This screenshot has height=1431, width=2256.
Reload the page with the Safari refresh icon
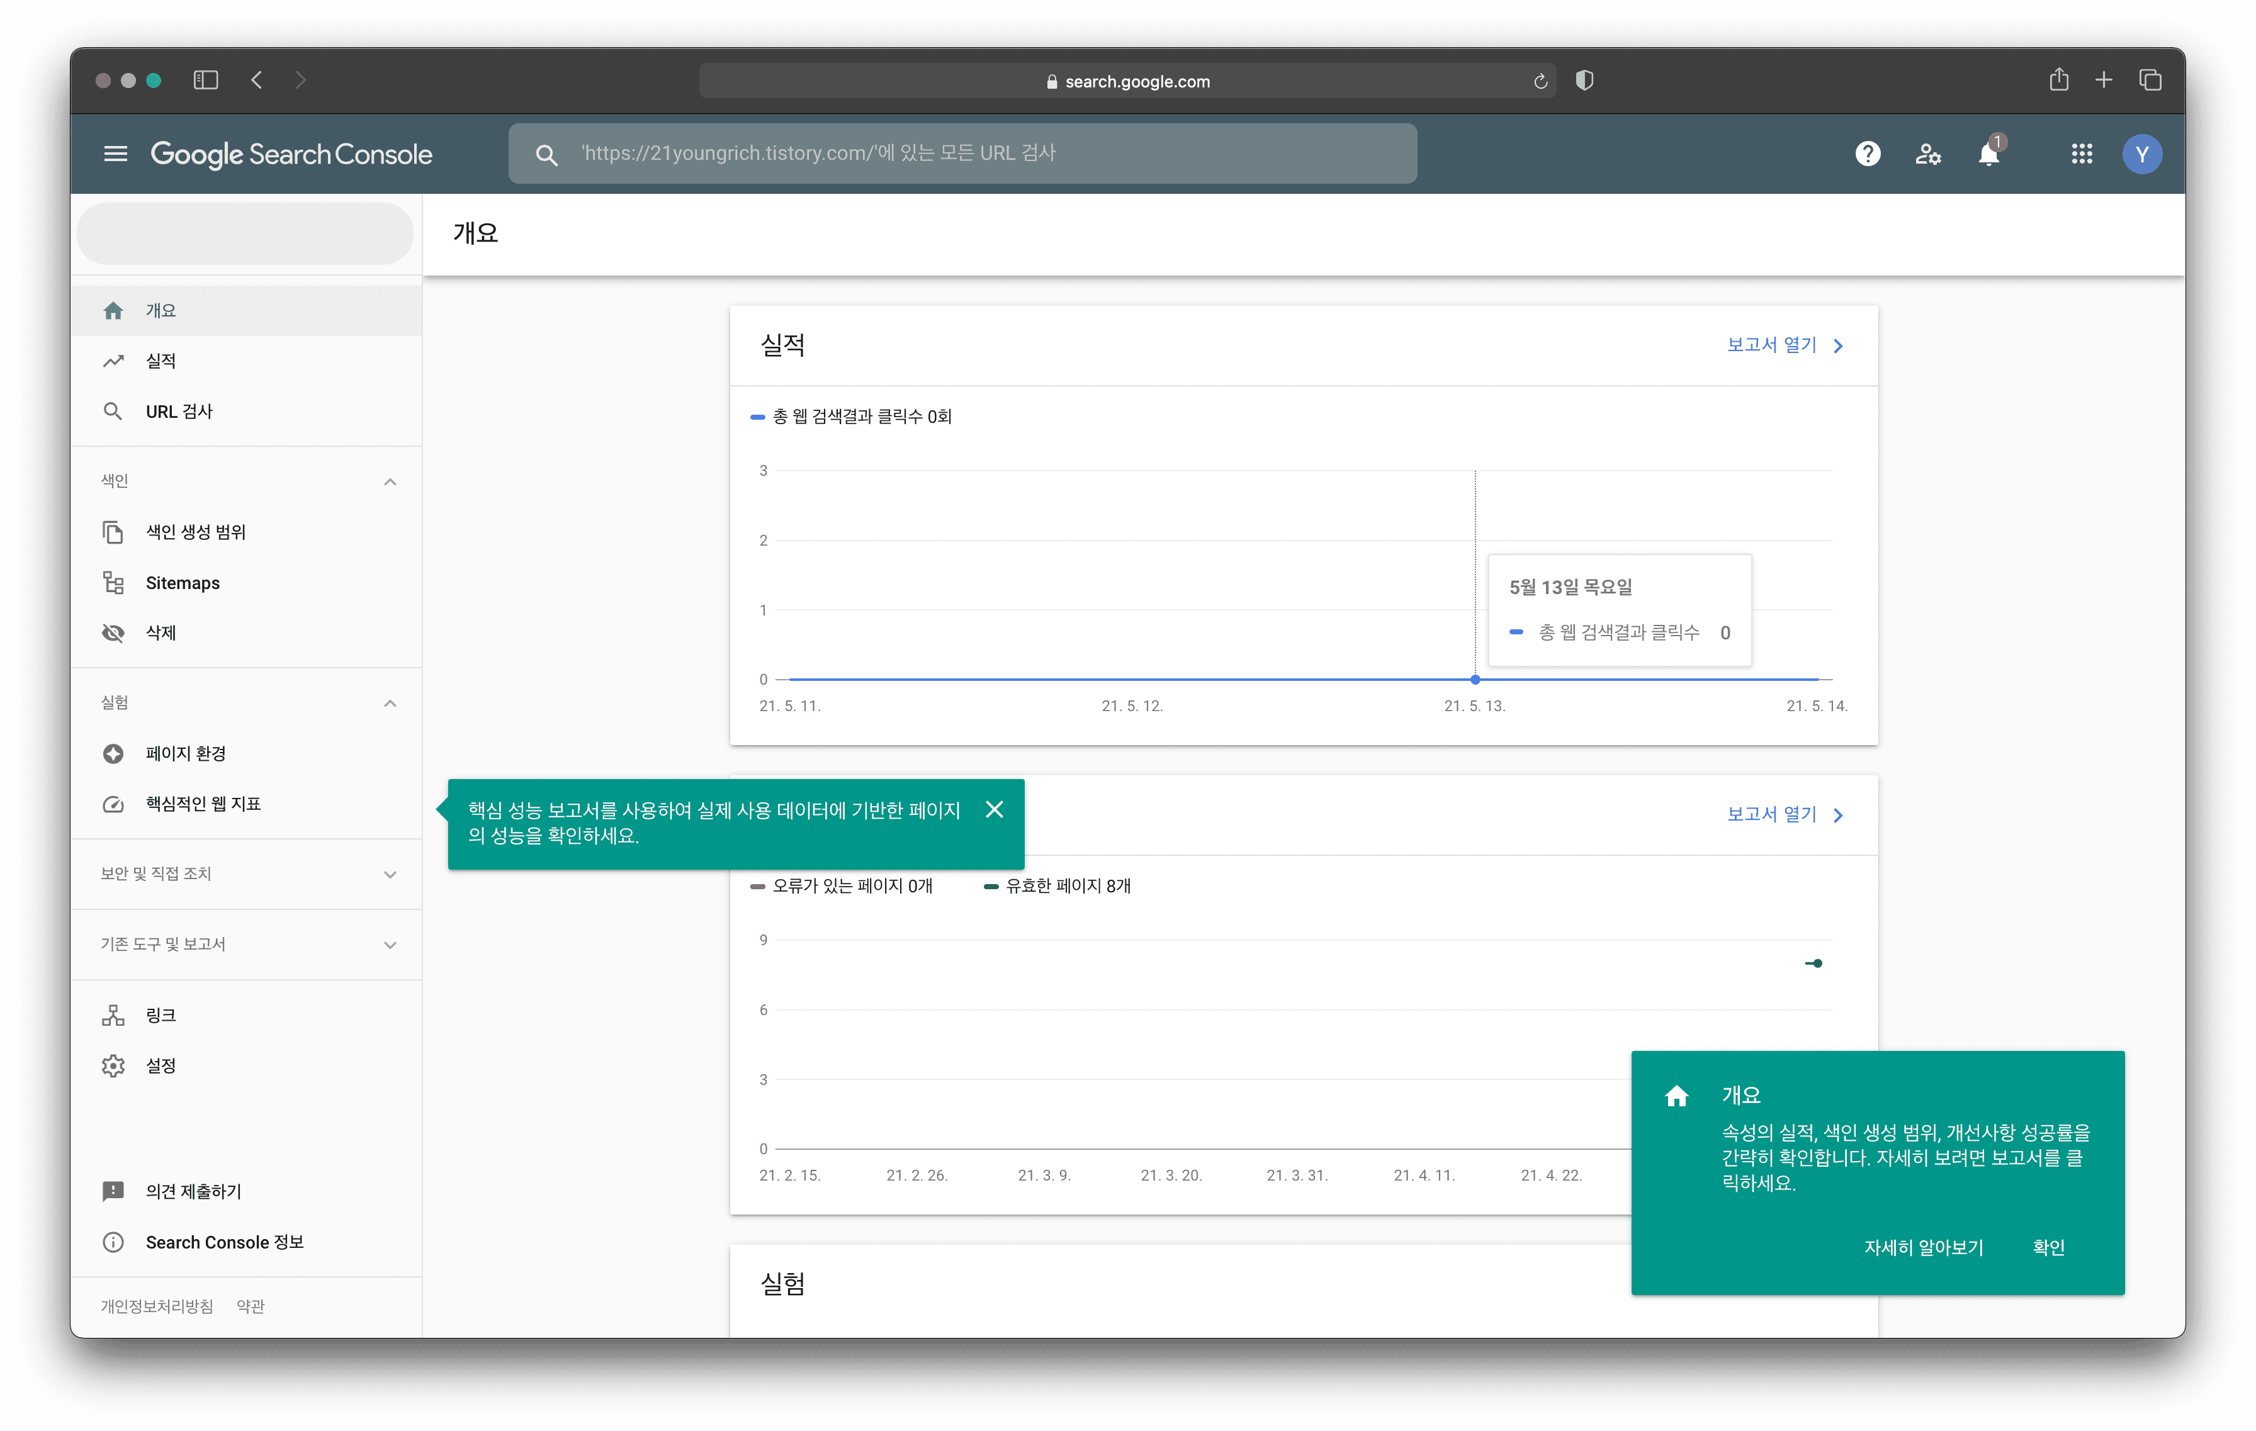[1540, 81]
